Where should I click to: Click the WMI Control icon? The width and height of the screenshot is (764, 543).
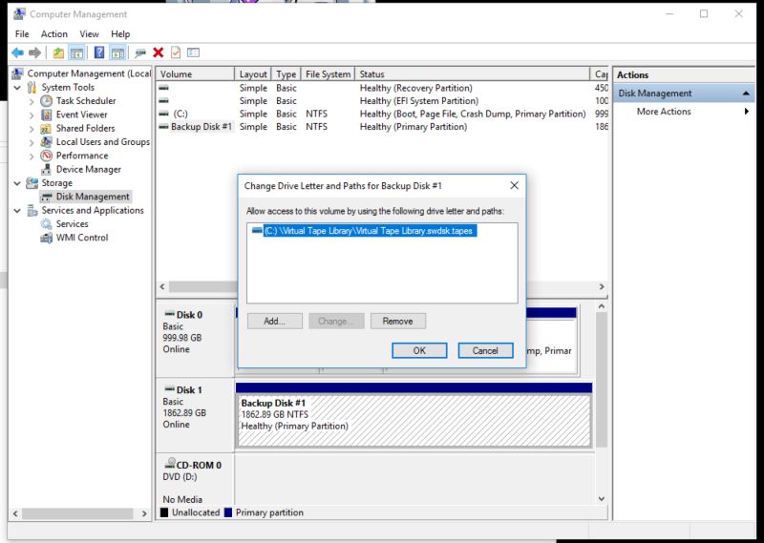(x=46, y=238)
